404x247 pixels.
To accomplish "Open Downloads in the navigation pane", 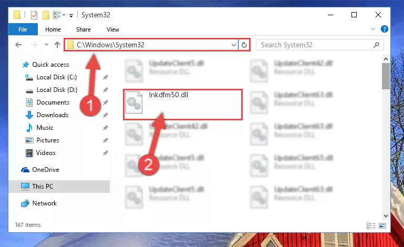I will pos(53,115).
